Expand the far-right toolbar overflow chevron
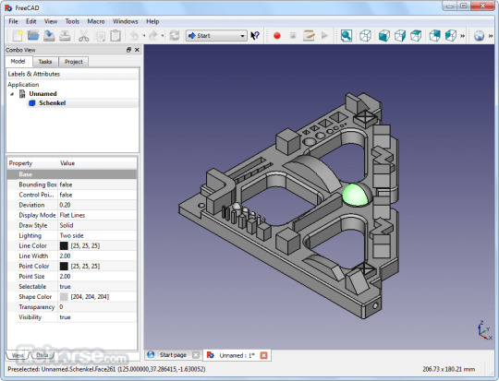The width and height of the screenshot is (499, 381). point(491,36)
